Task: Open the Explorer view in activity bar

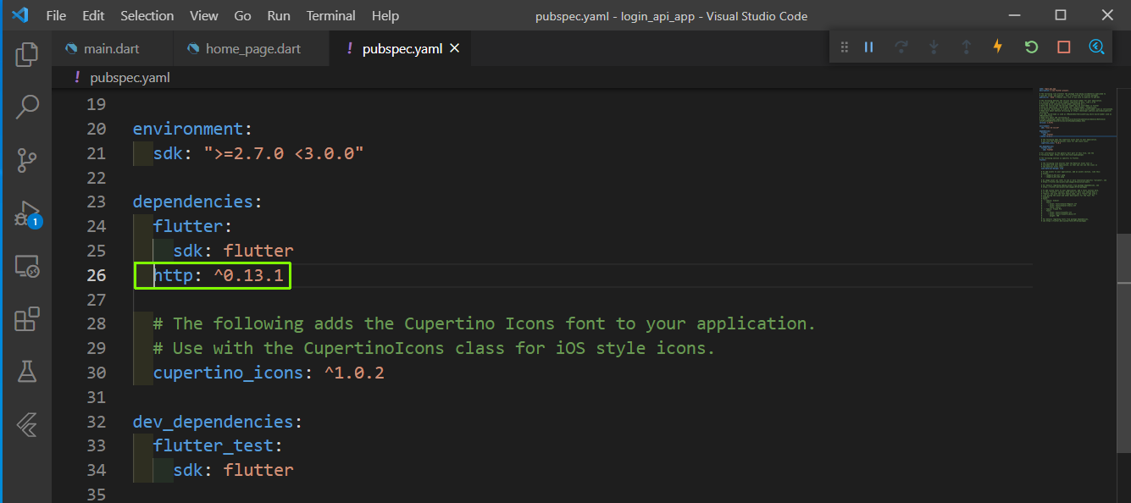Action: pos(27,54)
